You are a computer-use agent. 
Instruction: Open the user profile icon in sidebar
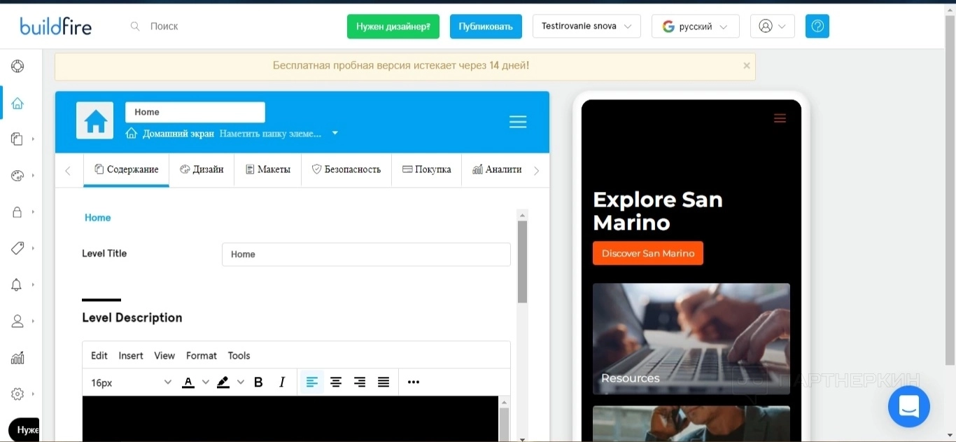pos(17,321)
